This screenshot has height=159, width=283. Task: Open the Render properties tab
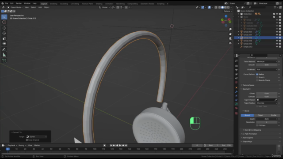tap(237, 66)
